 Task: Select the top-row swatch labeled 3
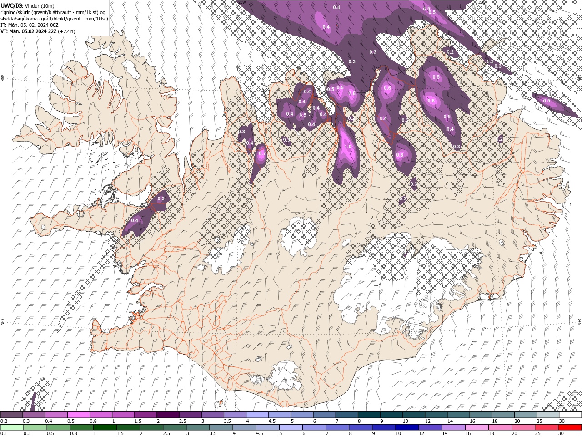point(212,415)
